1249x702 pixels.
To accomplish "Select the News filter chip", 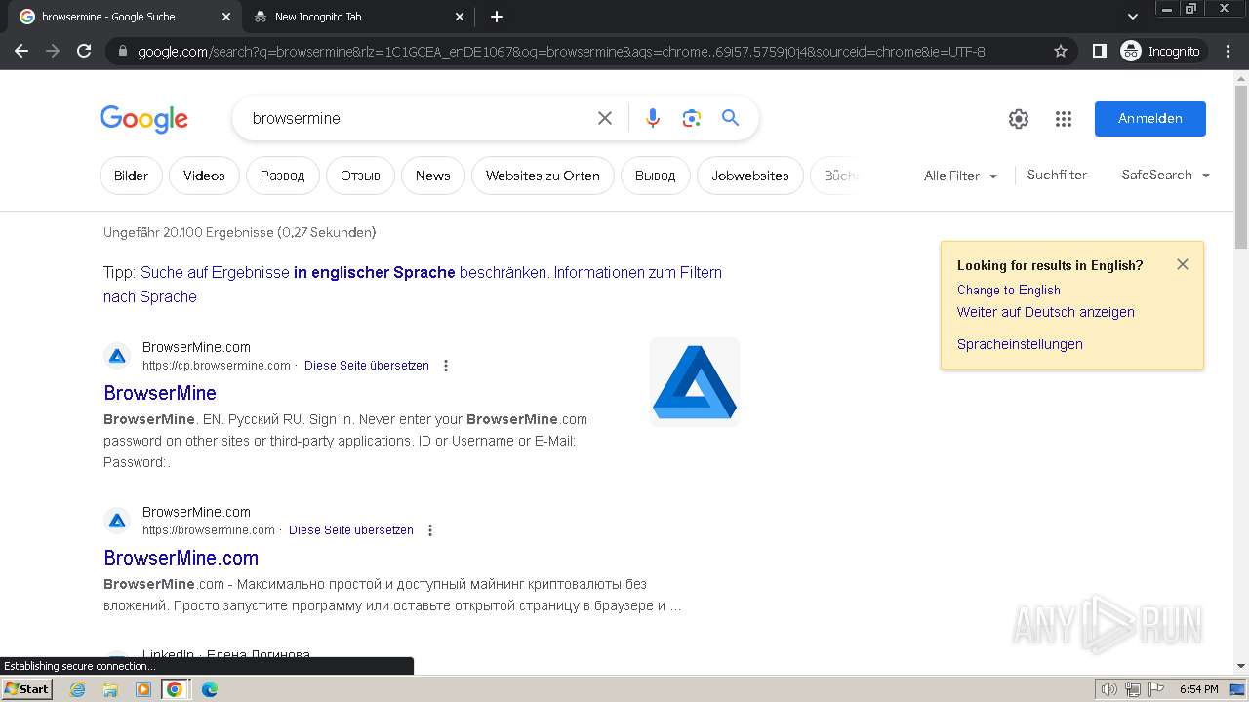I will point(433,175).
